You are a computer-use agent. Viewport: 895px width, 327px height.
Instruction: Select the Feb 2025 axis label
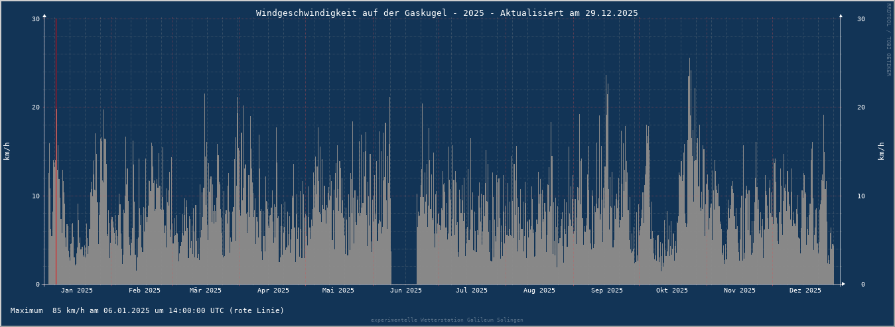coord(144,291)
